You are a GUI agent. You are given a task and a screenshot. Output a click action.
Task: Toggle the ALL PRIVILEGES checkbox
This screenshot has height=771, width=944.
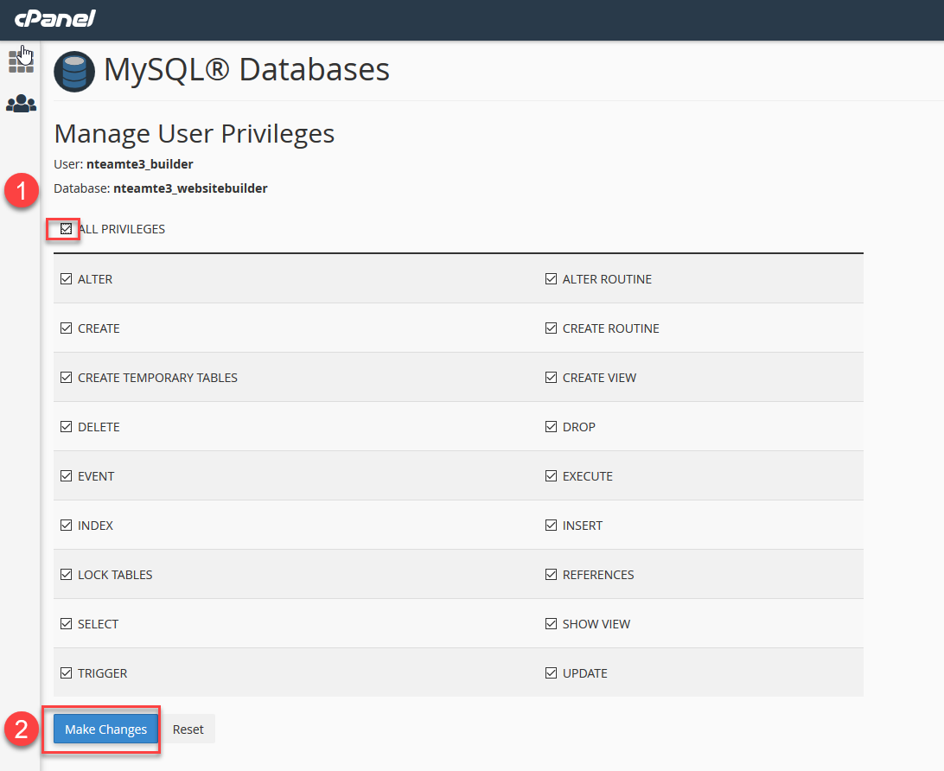(x=67, y=229)
